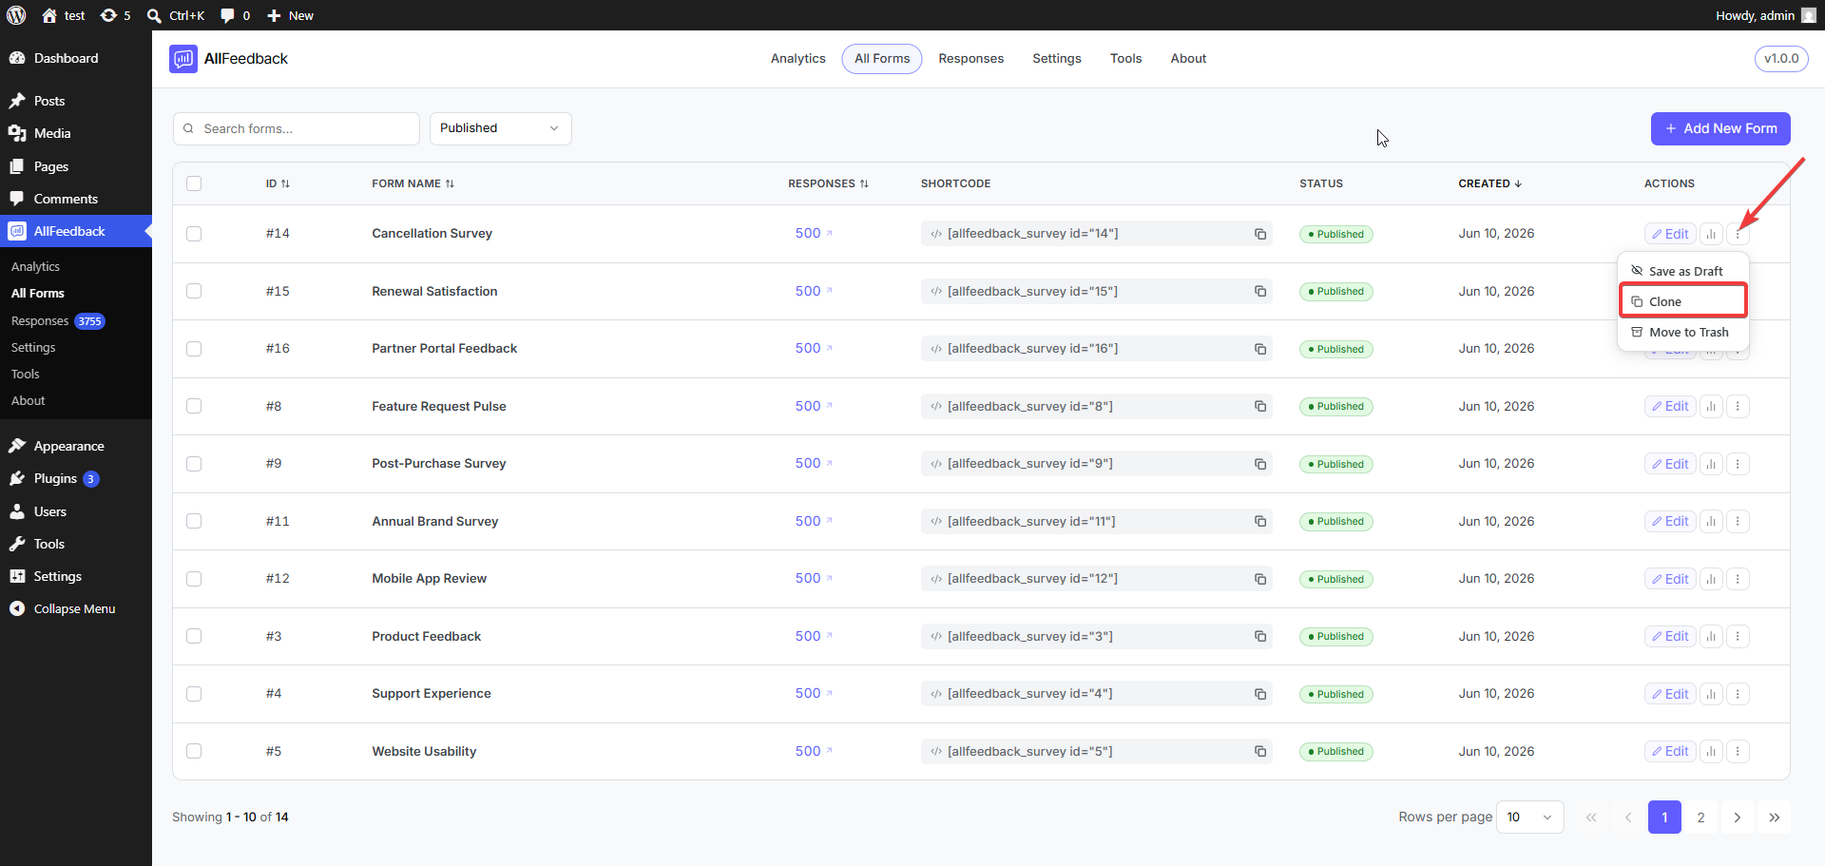The width and height of the screenshot is (1825, 866).
Task: Check the box for Renewal Satisfaction row
Action: pyautogui.click(x=194, y=291)
